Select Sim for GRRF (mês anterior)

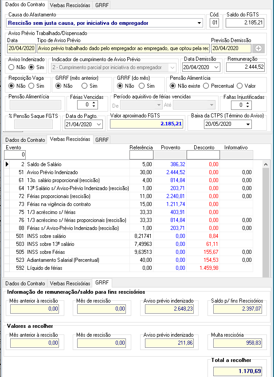[84, 86]
